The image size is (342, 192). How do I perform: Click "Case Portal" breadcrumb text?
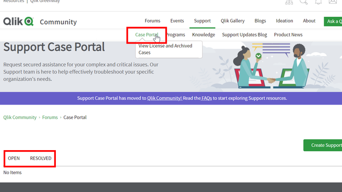(75, 117)
